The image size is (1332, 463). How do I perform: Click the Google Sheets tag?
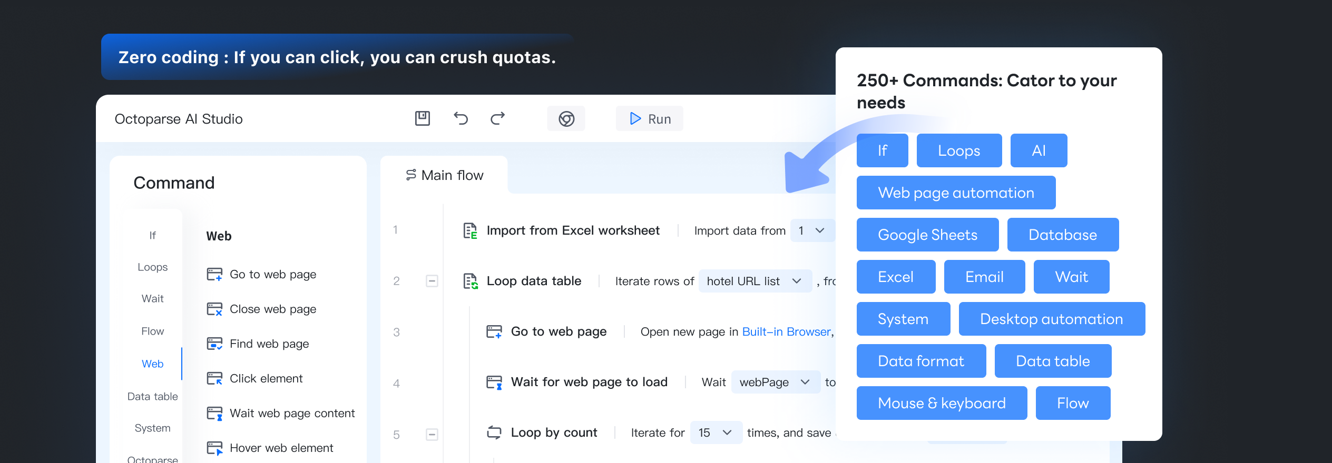[x=928, y=235]
